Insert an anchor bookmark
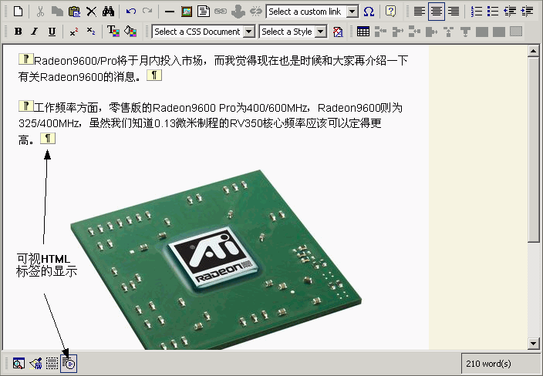This screenshot has width=543, height=376. [x=238, y=12]
